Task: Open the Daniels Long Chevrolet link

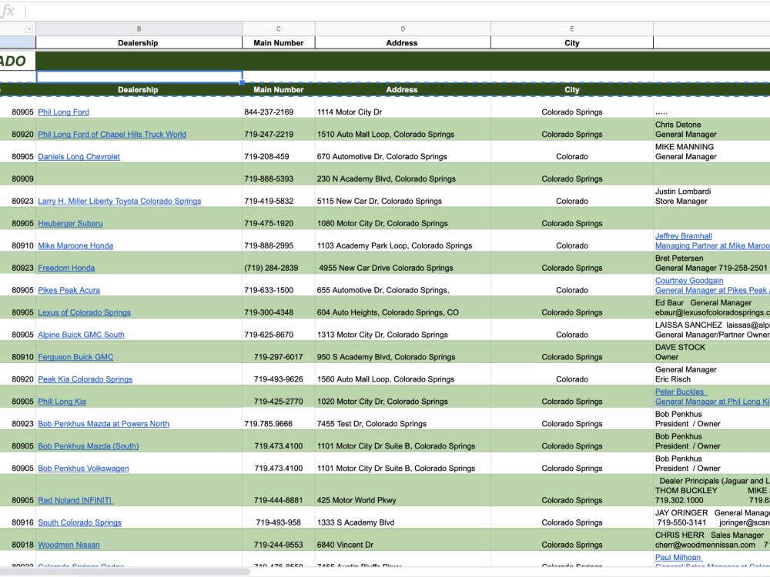Action: (x=79, y=156)
